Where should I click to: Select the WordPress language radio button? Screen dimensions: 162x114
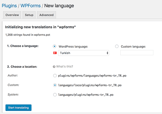(x=54, y=47)
